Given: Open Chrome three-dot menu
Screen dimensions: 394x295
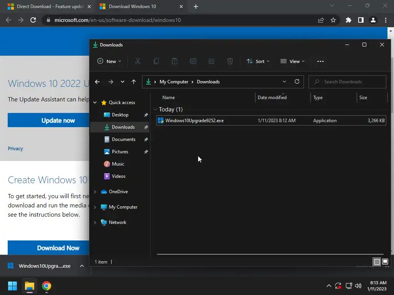Looking at the screenshot, I should pyautogui.click(x=386, y=20).
